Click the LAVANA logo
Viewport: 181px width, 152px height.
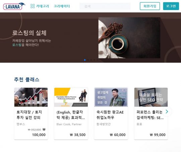(x=14, y=6)
